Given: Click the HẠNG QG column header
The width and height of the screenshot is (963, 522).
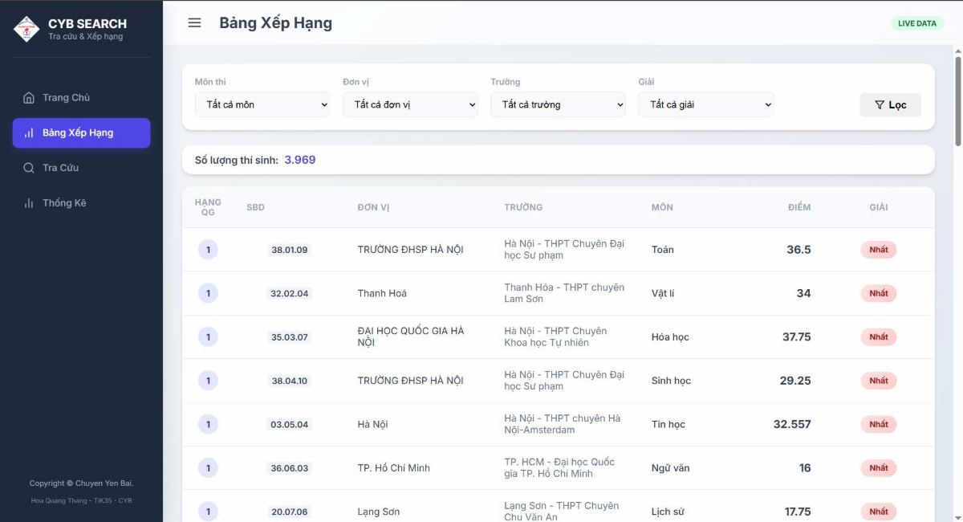Looking at the screenshot, I should (207, 207).
